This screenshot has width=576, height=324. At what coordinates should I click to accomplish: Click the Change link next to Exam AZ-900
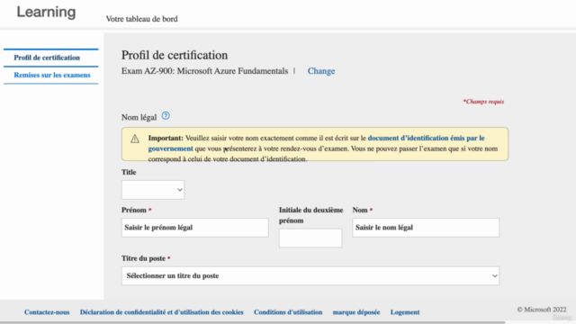pos(321,71)
